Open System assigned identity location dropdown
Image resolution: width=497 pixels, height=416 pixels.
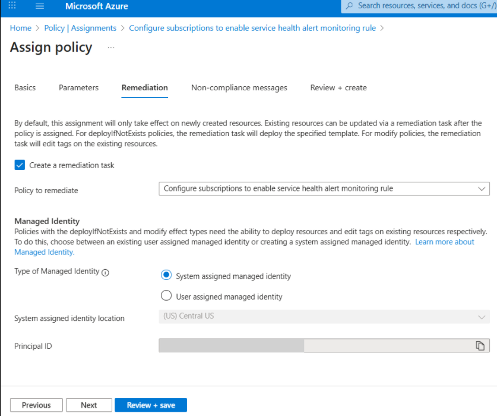tap(324, 317)
